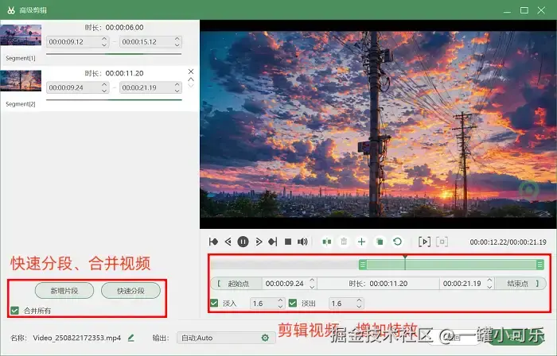Viewport: 557px width, 356px height.
Task: Remove Segment[2] with its X icon
Action: click(191, 72)
